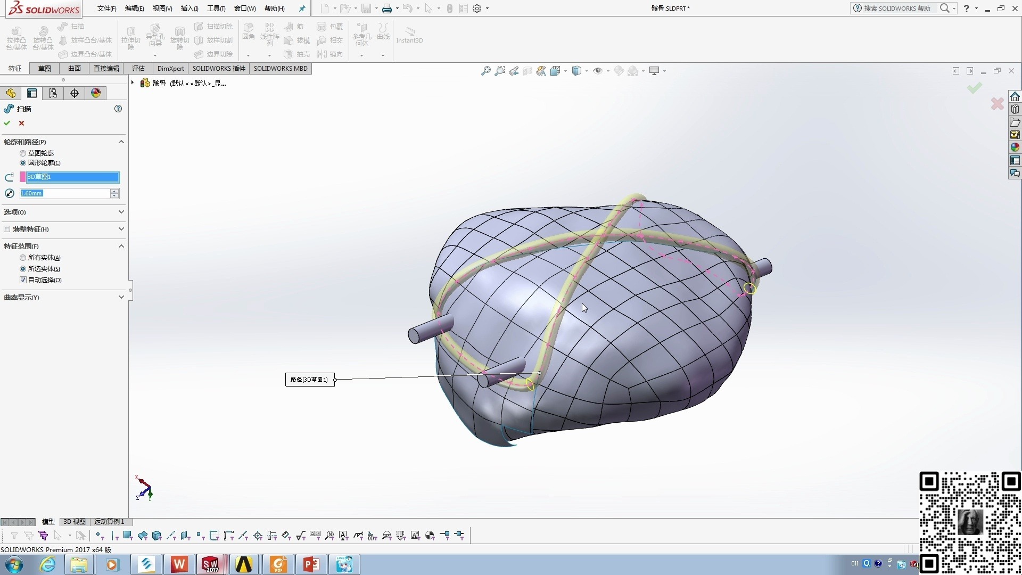
Task: Collapse Profile and Path section
Action: pos(121,142)
